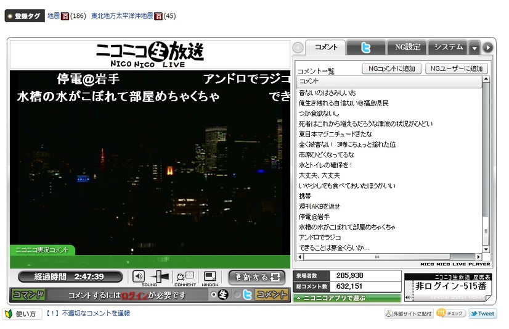Click the Tweet button
This screenshot has height=329, width=509.
point(483,314)
